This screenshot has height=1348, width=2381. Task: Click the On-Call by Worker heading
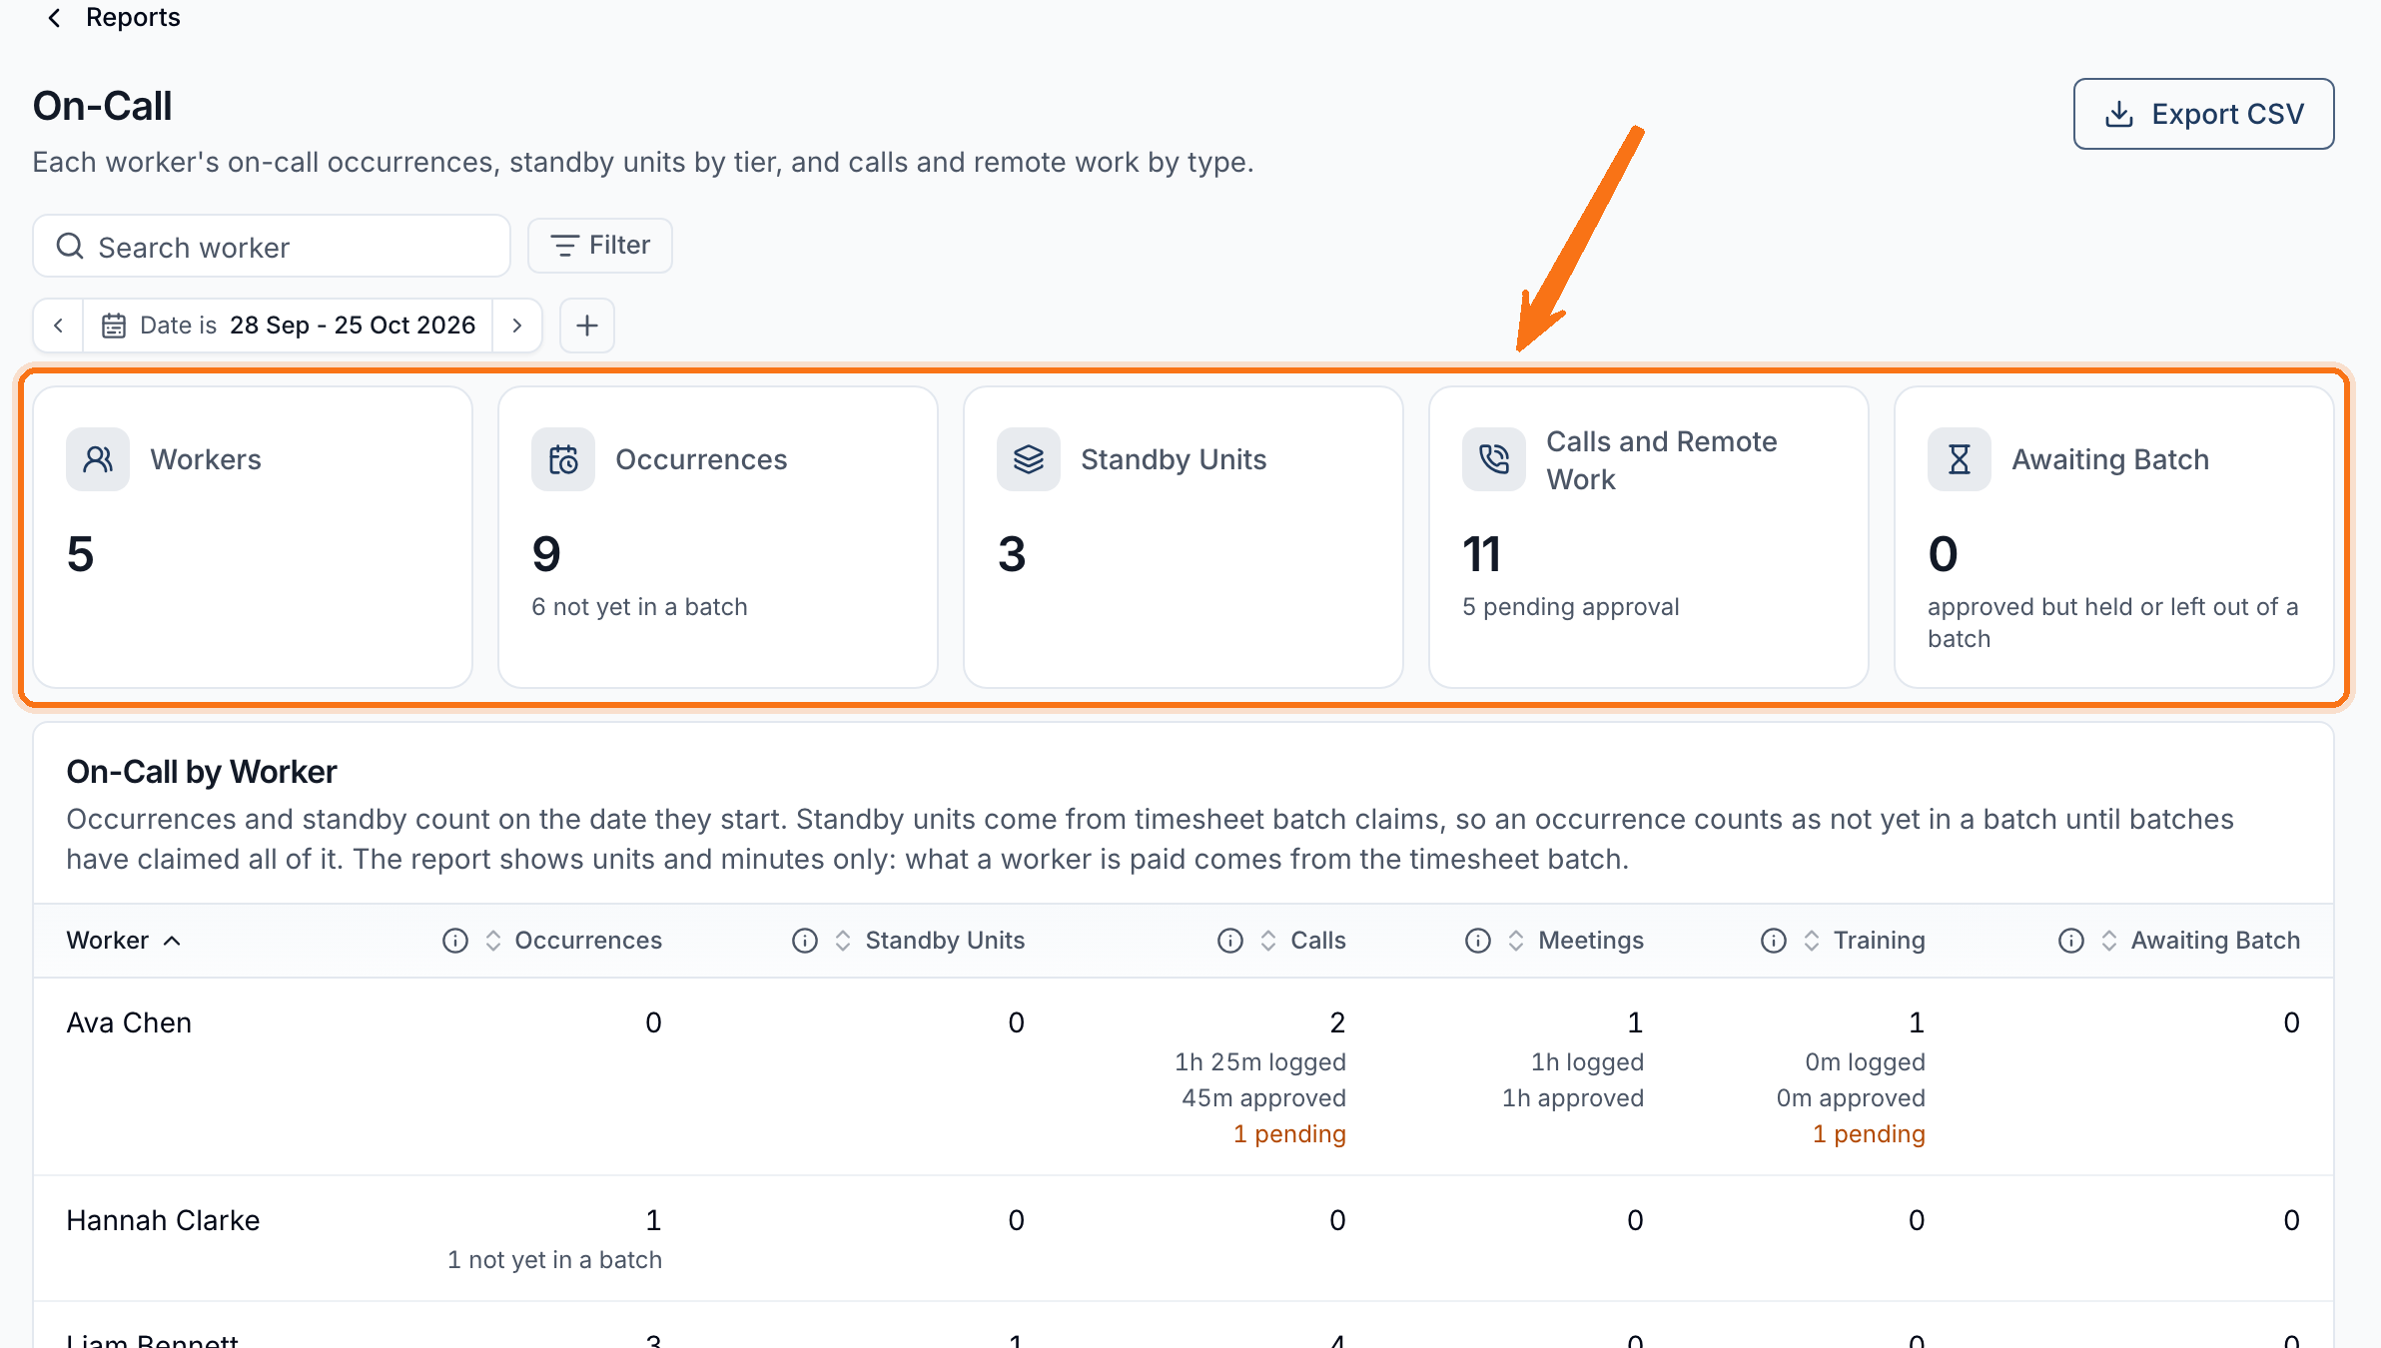(x=202, y=772)
